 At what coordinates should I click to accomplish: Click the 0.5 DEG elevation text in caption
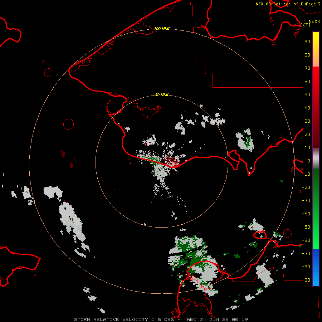pos(162,319)
